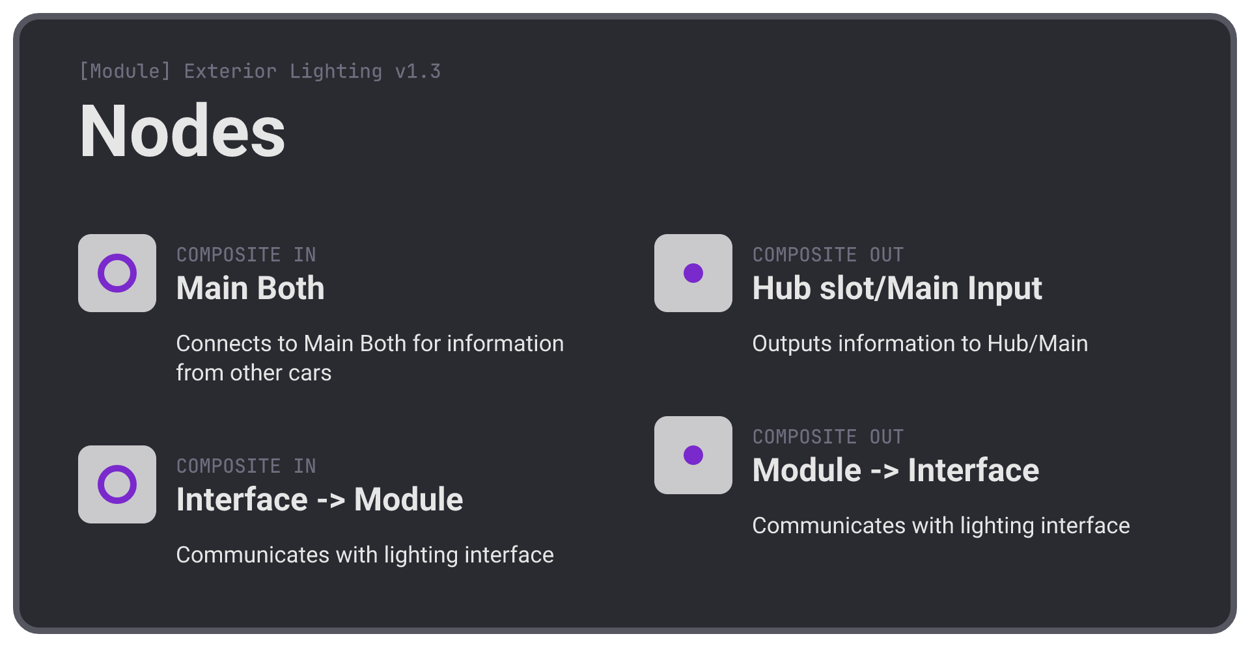
Task: Click the word 'Lighting' in the module subtitle
Action: 336,72
